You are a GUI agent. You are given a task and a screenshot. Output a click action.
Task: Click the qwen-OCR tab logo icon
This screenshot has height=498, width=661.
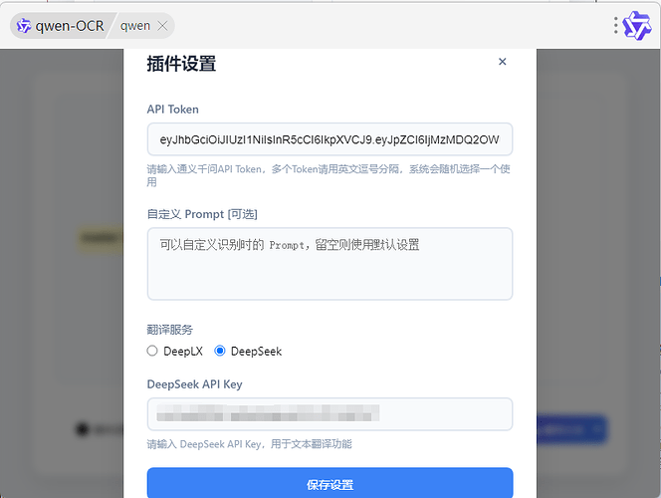(24, 26)
